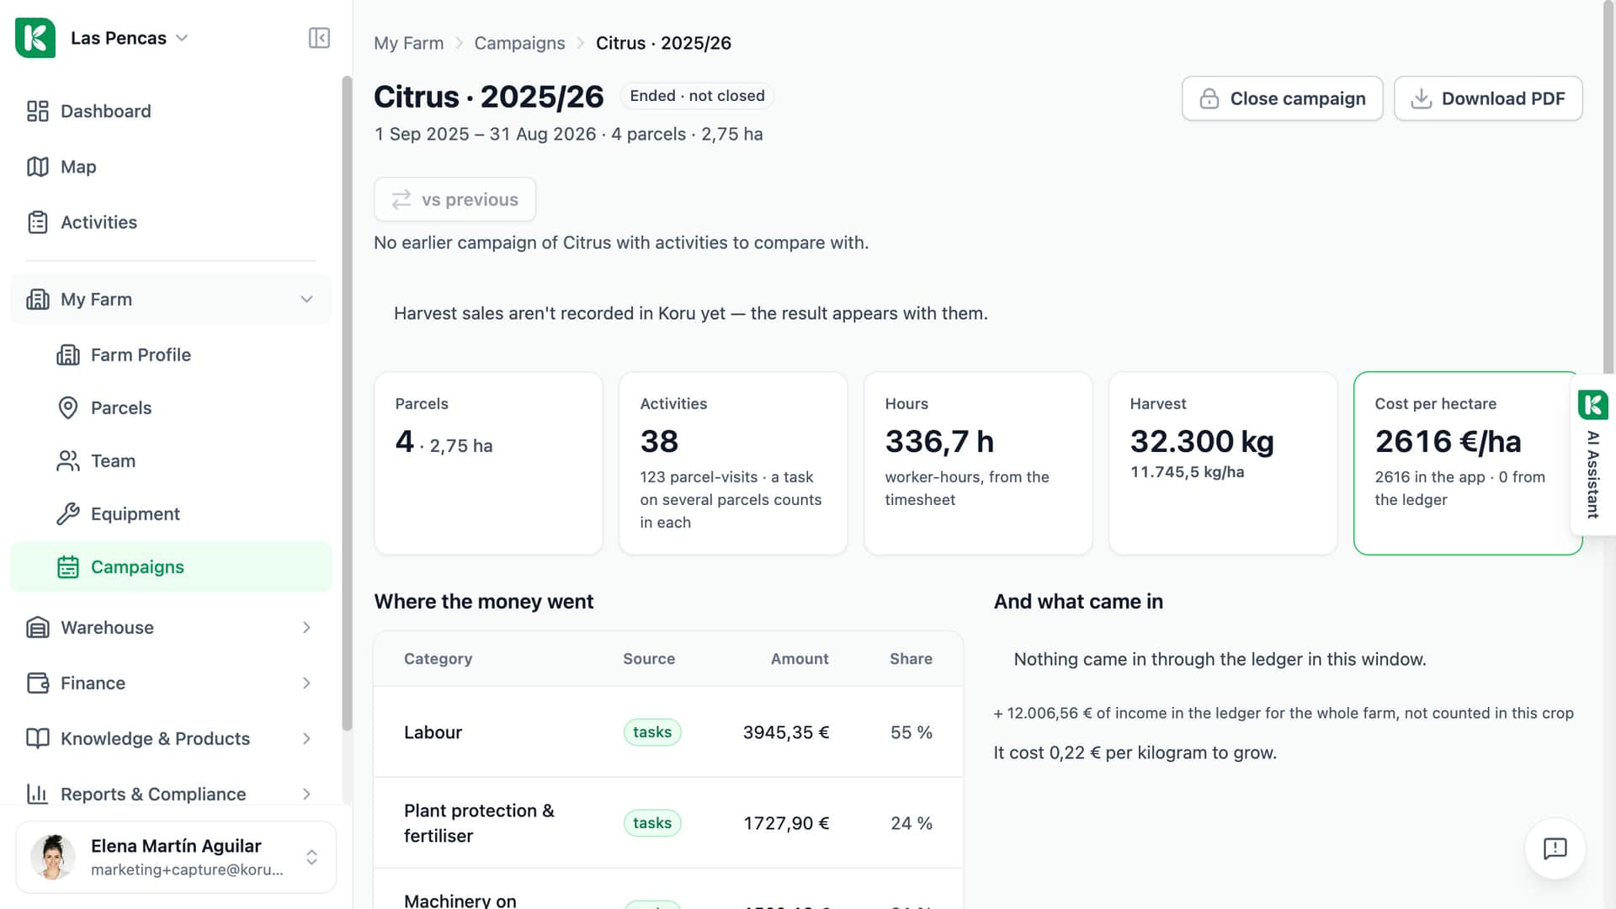Click the Knowledge & Products book icon

click(38, 739)
